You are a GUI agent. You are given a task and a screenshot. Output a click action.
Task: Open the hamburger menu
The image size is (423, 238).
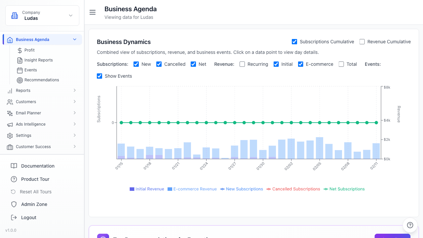tap(92, 12)
